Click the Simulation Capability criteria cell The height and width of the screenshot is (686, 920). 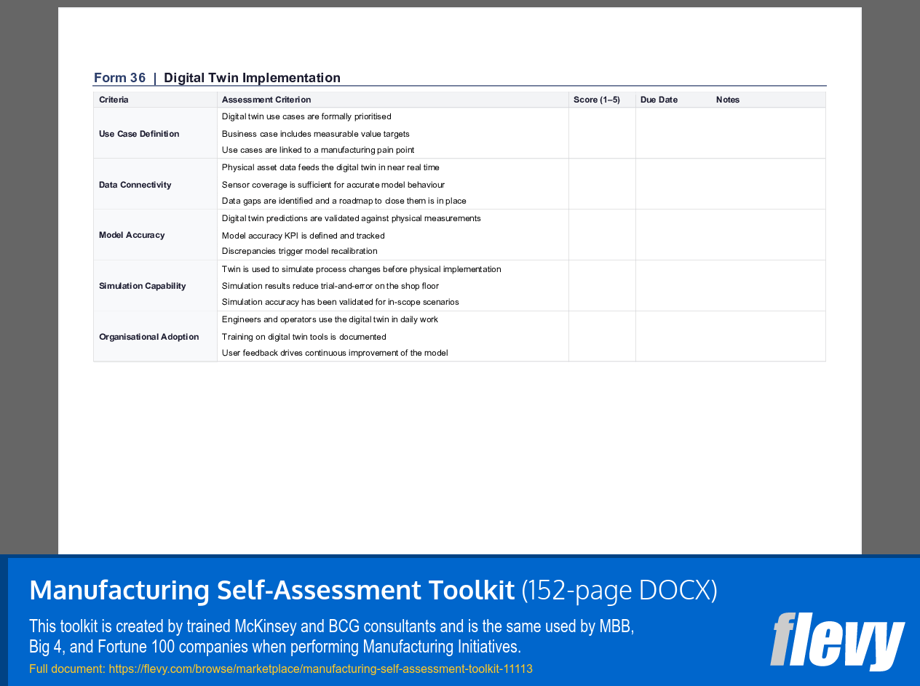[142, 285]
